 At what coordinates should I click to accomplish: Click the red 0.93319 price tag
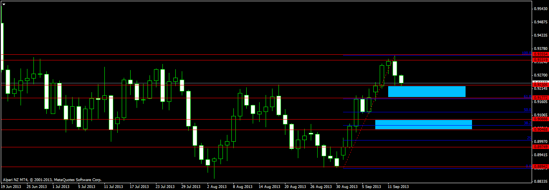540,60
